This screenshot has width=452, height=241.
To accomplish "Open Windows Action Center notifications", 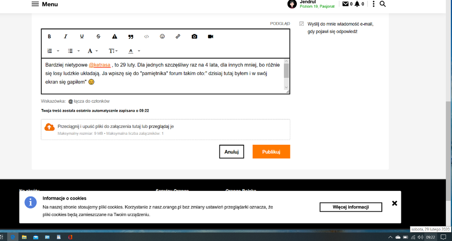I will coord(443,237).
